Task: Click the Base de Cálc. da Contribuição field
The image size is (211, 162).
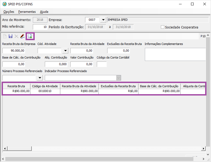Action: coord(14,64)
